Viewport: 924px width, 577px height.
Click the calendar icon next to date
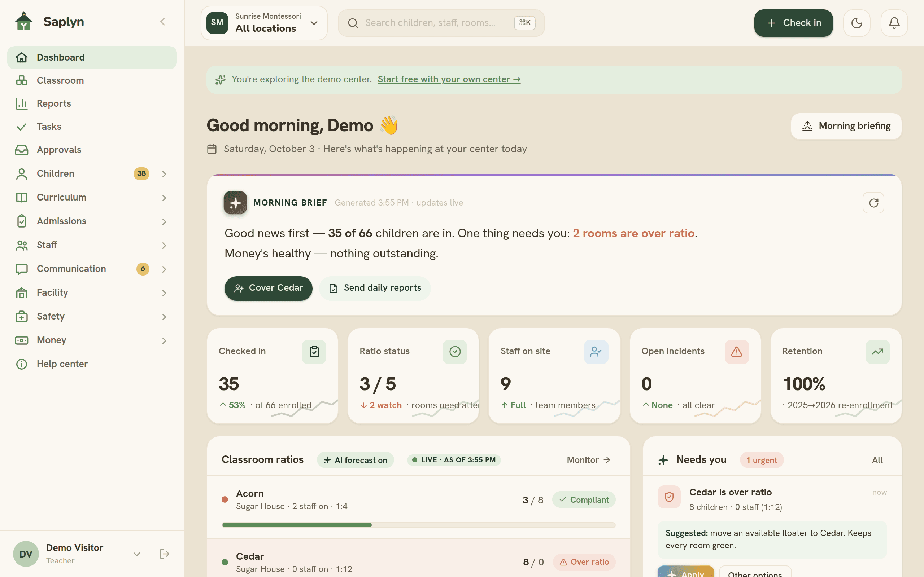click(212, 149)
